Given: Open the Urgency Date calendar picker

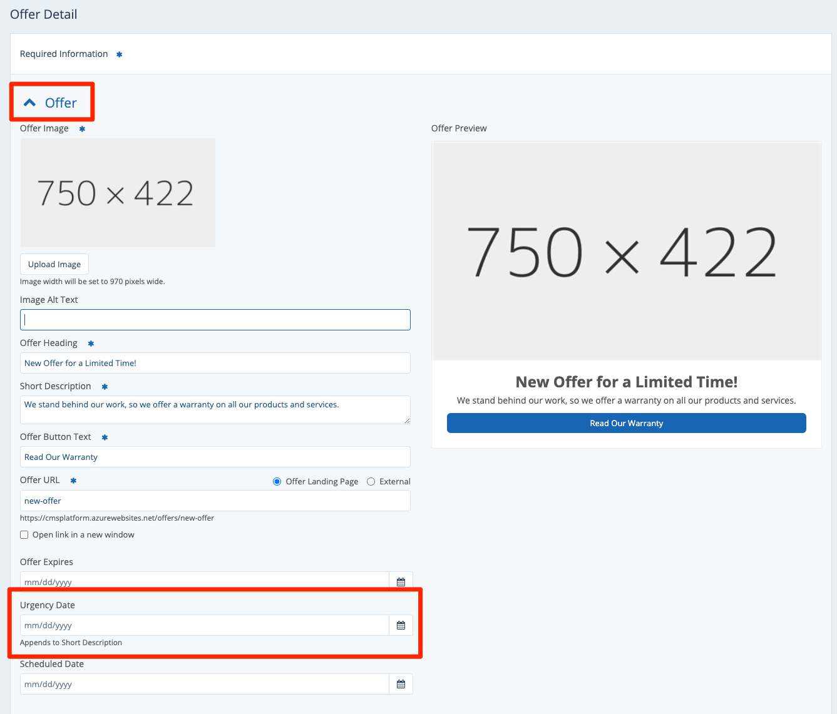Looking at the screenshot, I should [x=401, y=625].
